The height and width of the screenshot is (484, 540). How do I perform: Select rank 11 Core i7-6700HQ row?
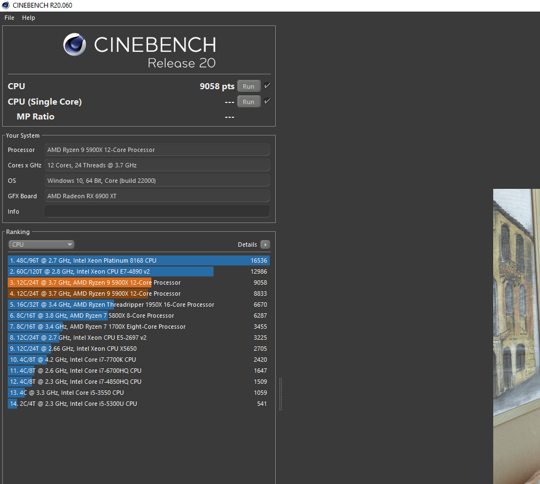139,371
